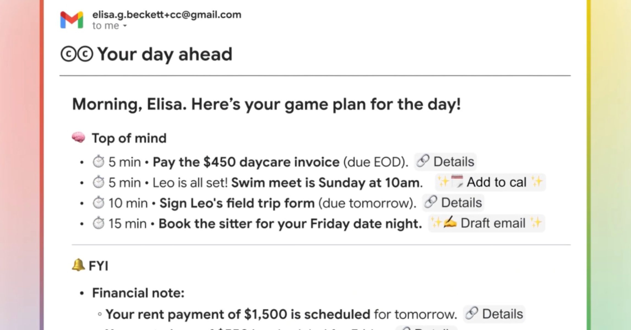Open Details for the daycare invoice
Screen dimensions: 631x330
pyautogui.click(x=445, y=161)
